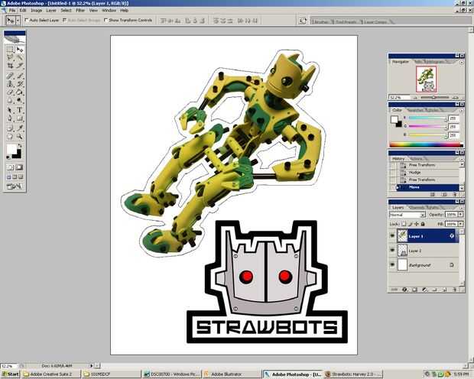Switch to Quick Mask mode
This screenshot has height=379, width=474.
pos(19,167)
